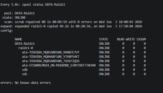163x93 pixels.
Task: Select the pool name DATA-Raidz1 after 'pool:'
Action: click(x=25, y=13)
